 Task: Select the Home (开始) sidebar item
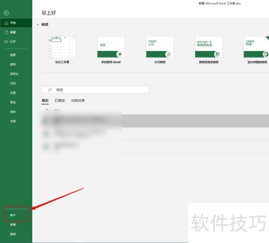point(16,23)
